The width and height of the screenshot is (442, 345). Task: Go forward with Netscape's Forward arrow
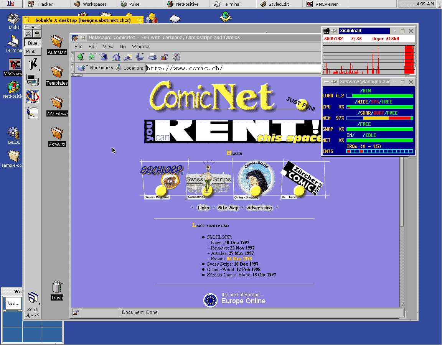click(92, 57)
